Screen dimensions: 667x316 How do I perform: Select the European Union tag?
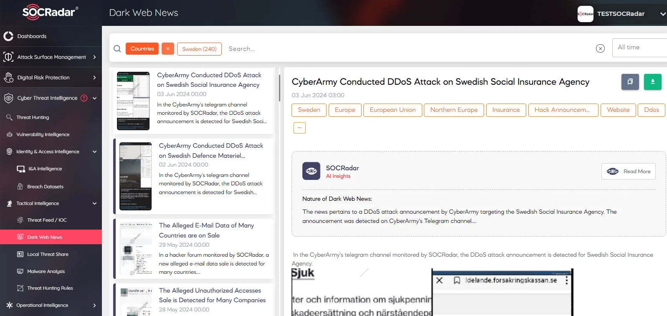[x=393, y=110]
